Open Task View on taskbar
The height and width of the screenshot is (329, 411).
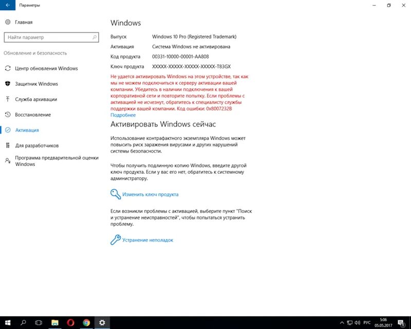click(x=39, y=323)
